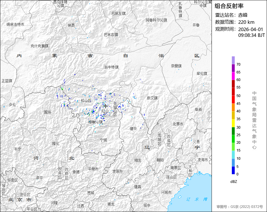Click the 怀柔区 label
The height and width of the screenshot is (212, 267).
point(12,180)
